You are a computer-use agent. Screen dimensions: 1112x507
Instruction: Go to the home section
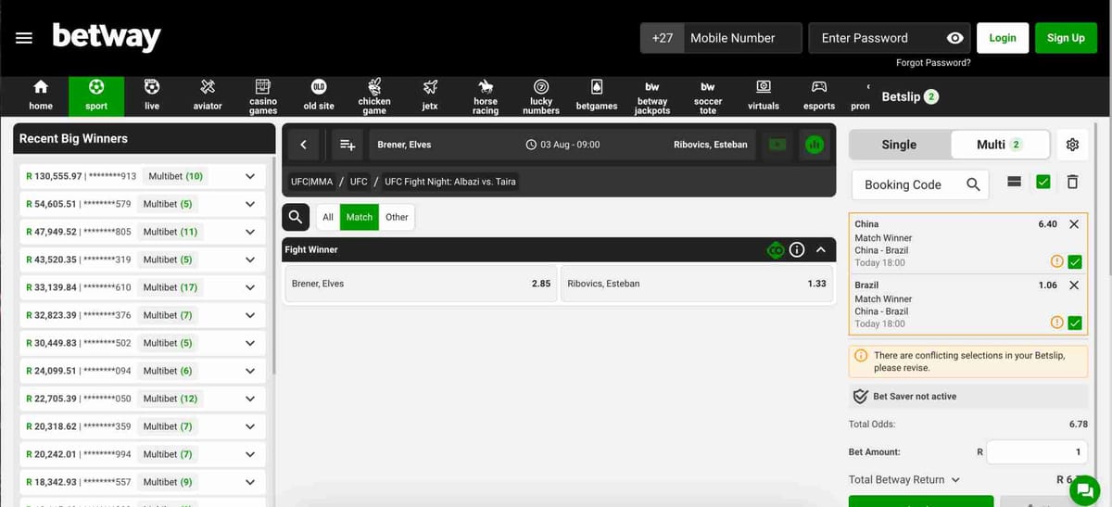click(41, 95)
